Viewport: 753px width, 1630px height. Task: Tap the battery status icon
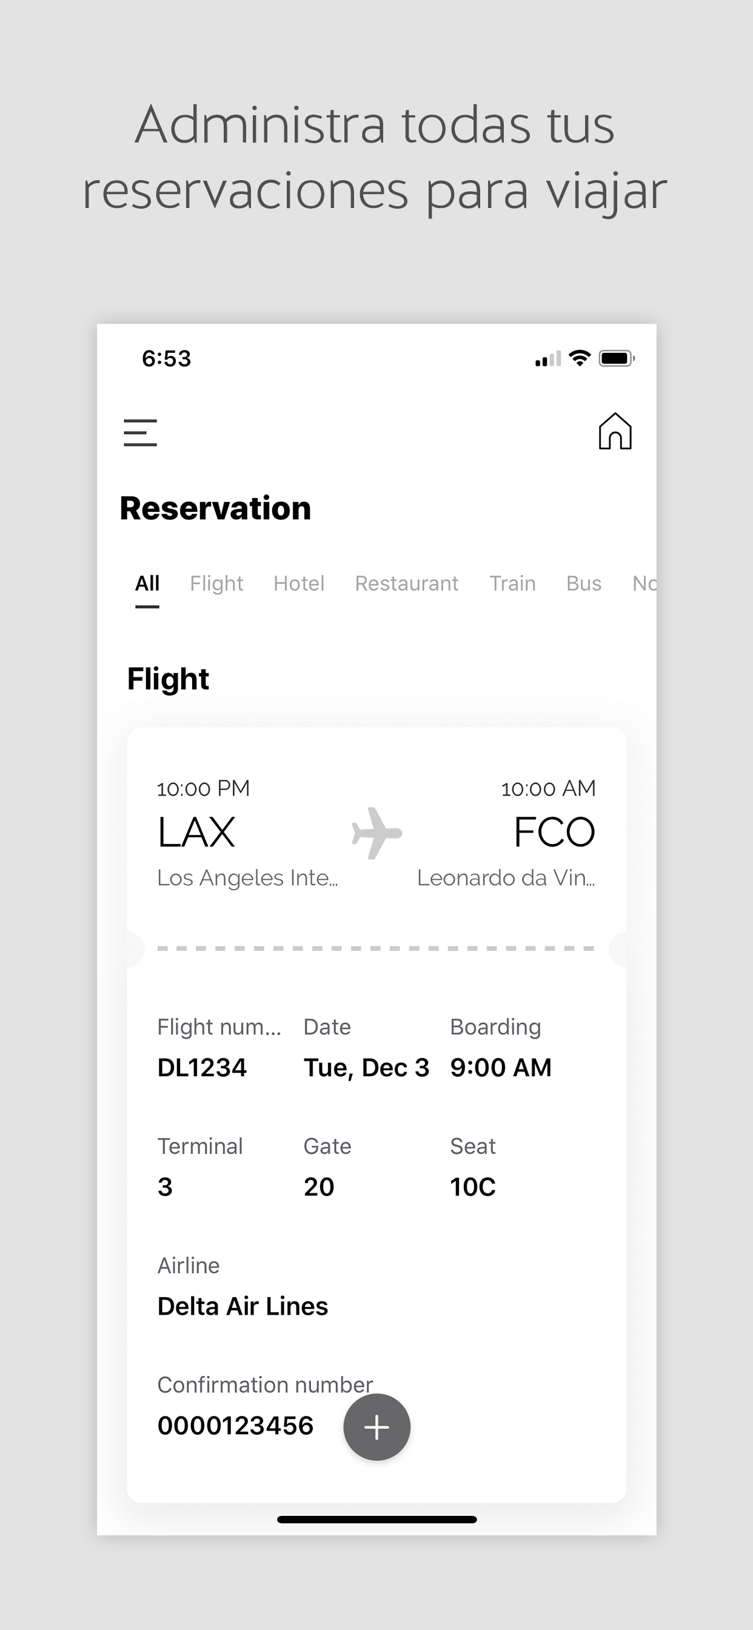617,358
